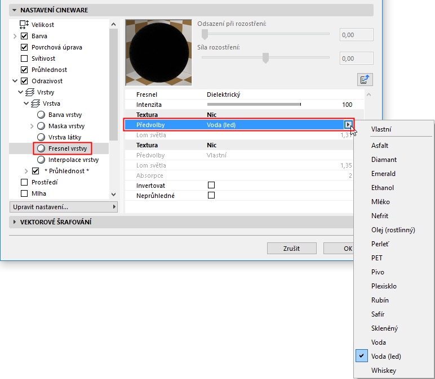
Task: Click the match settings icon button
Action: (365, 80)
